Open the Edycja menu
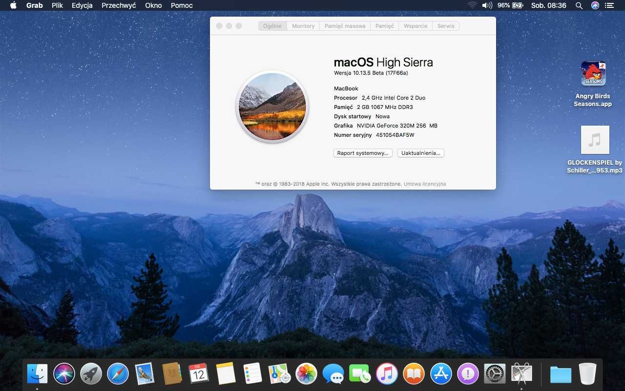The width and height of the screenshot is (625, 391). [82, 5]
